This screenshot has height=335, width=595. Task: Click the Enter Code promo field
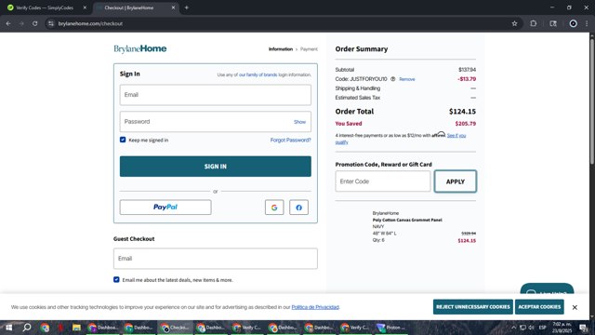[383, 181]
